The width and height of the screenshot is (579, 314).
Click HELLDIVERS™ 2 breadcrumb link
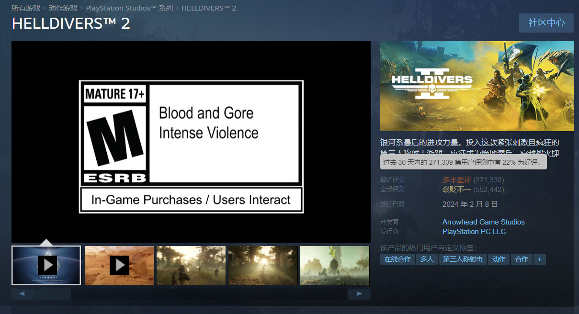point(209,8)
